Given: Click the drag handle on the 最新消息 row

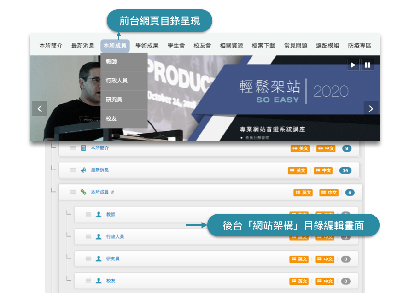Looking at the screenshot, I should 73,170.
